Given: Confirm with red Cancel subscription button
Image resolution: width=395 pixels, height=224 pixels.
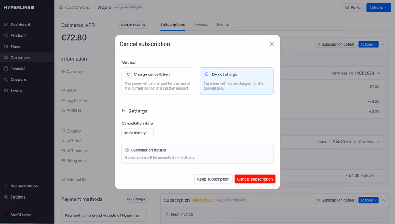Looking at the screenshot, I should tap(255, 179).
